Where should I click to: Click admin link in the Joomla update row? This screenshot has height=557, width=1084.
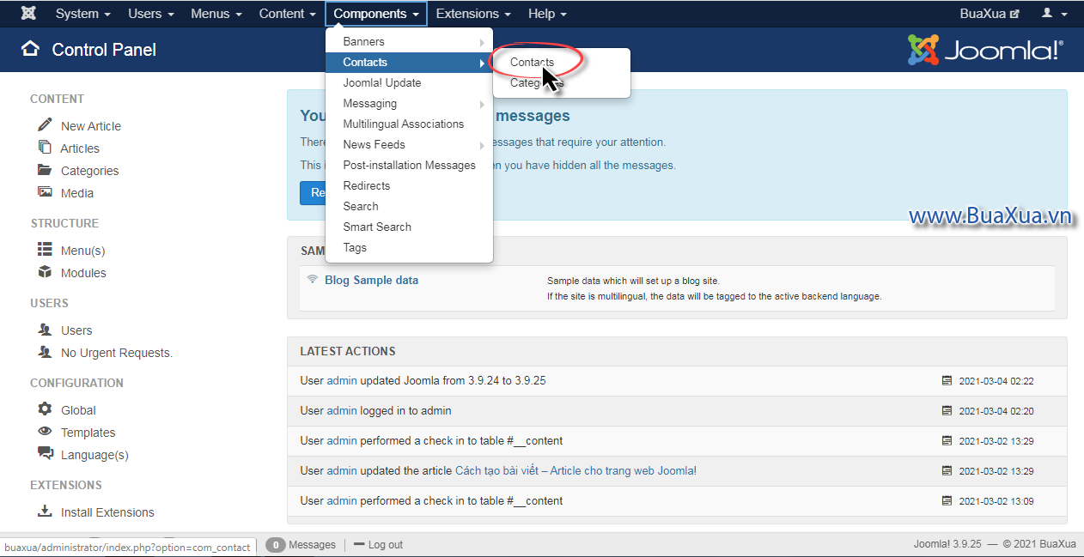pos(342,381)
